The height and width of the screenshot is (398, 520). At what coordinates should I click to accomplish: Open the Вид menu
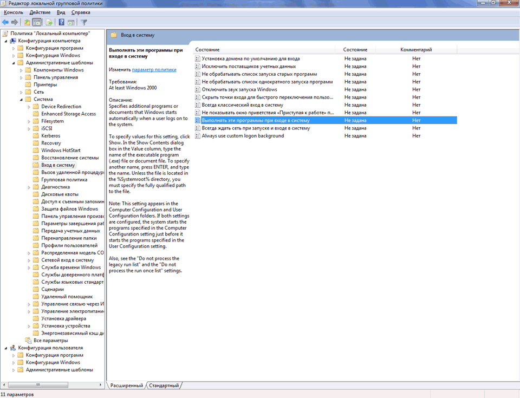coord(61,12)
